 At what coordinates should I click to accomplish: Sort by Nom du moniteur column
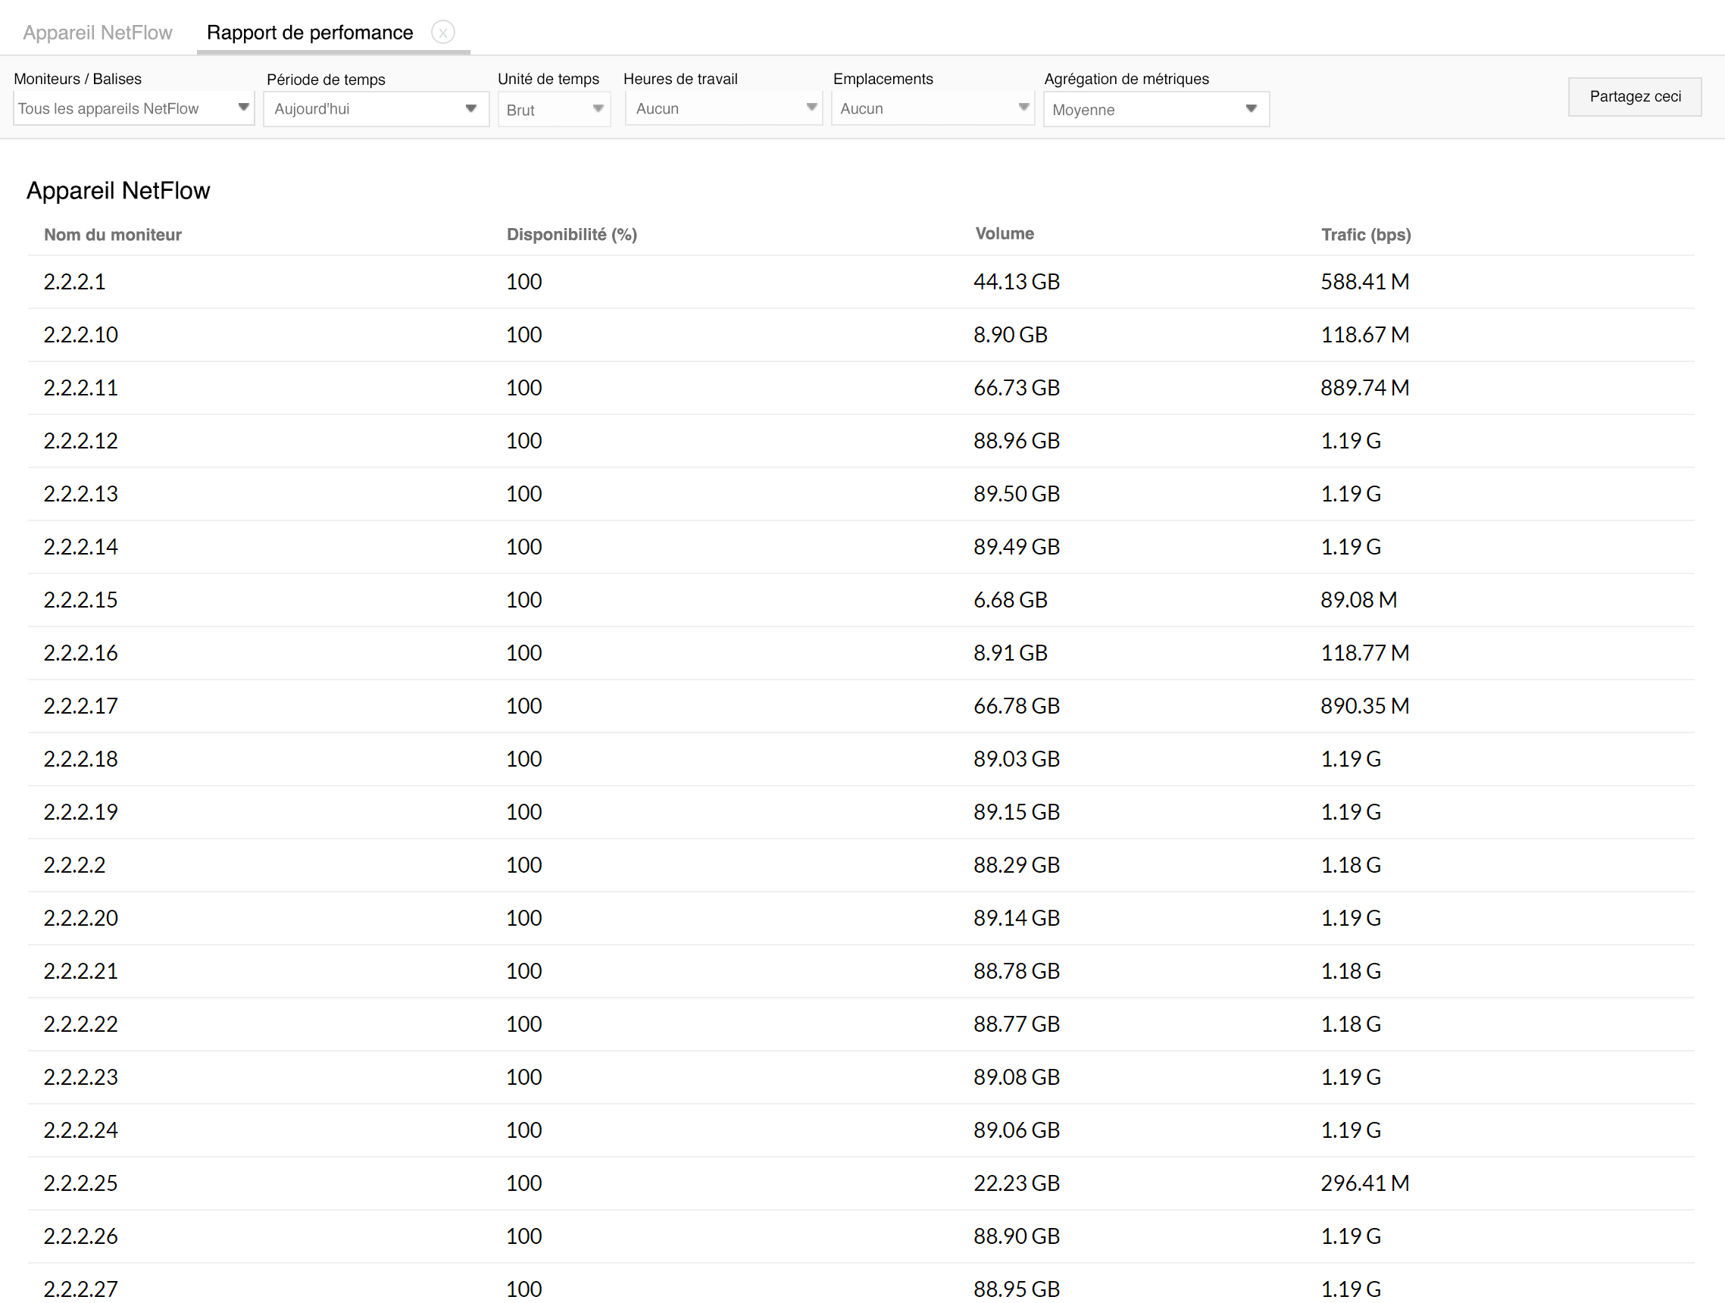[x=112, y=234]
